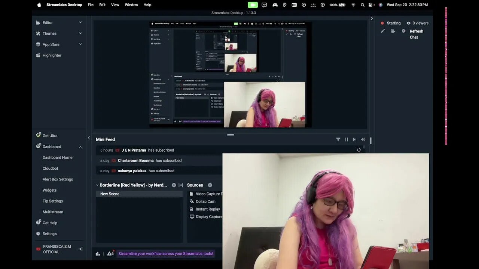Viewport: 479px width, 269px height.
Task: Click the Chartaroom Boonma subscribed event
Action: pyautogui.click(x=159, y=161)
